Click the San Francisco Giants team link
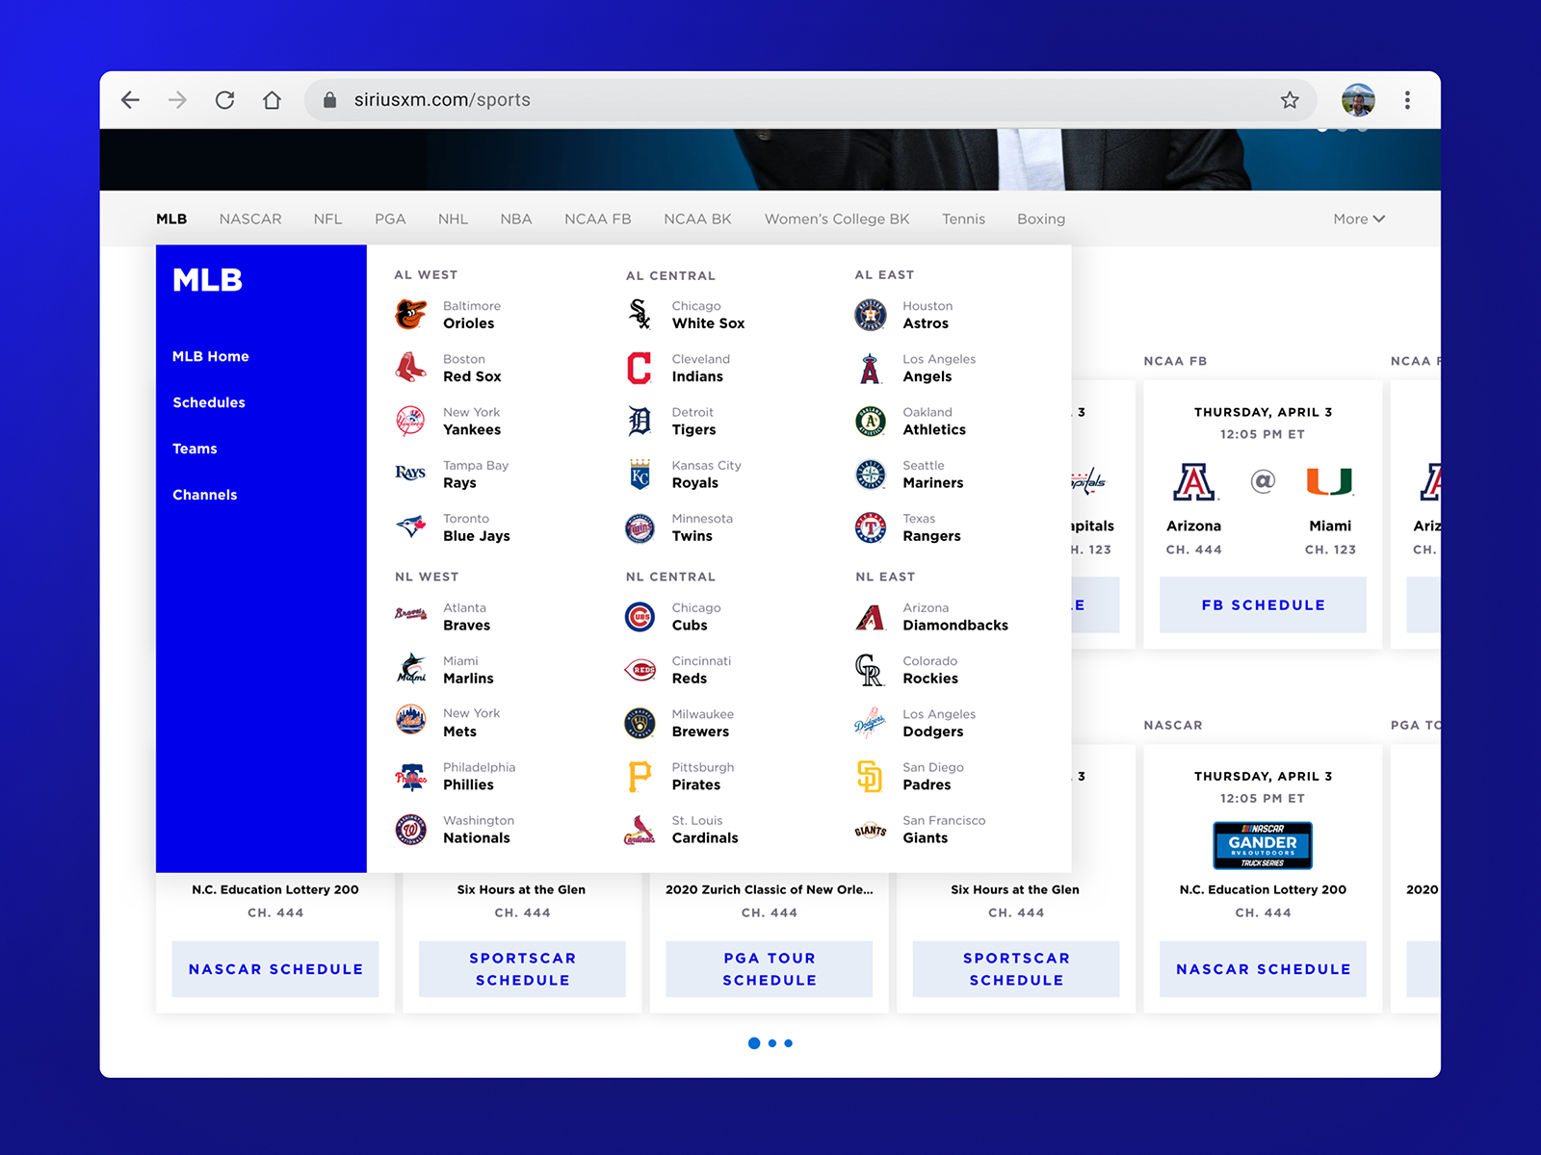 pos(920,830)
